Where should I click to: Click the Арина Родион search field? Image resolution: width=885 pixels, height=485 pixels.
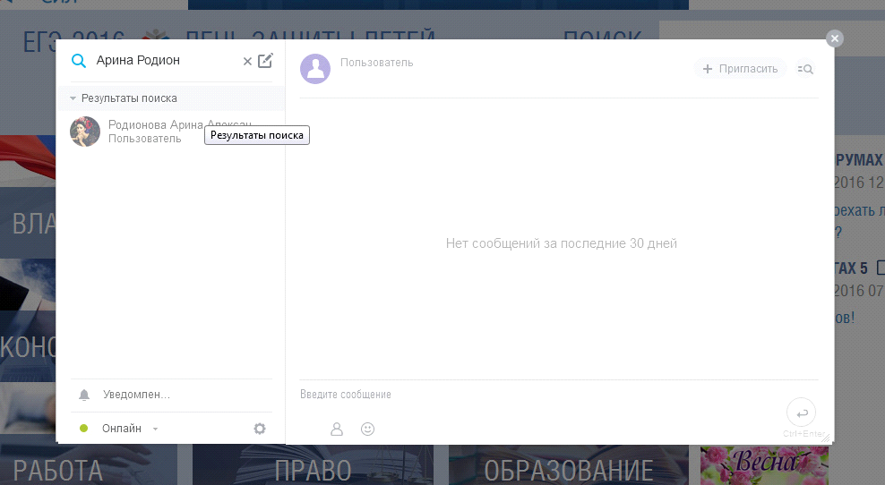[x=161, y=61]
